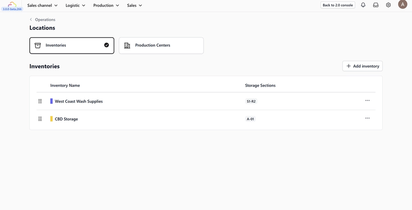Select the Production Centers card
The width and height of the screenshot is (412, 210).
[161, 45]
